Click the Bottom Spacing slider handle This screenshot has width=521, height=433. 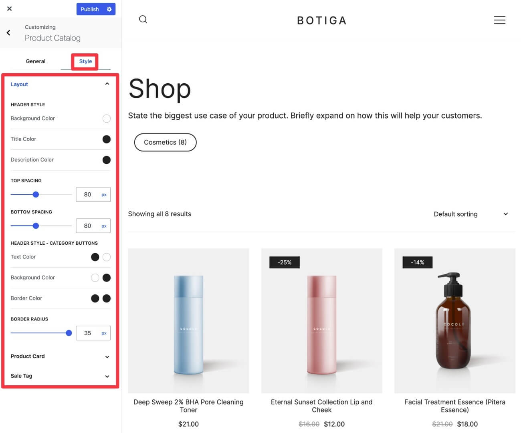click(x=36, y=226)
